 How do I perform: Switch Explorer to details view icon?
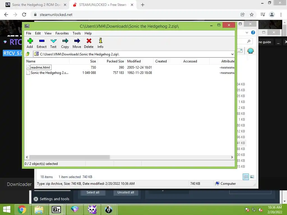246,177
